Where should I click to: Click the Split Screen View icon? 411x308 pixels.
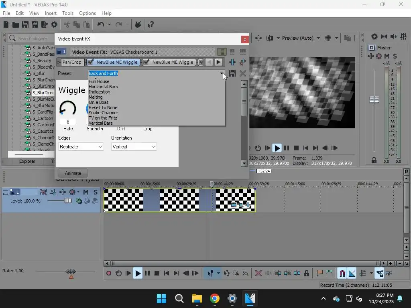[269, 38]
